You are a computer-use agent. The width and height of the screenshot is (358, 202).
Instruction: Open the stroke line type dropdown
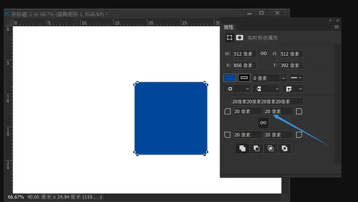click(296, 78)
